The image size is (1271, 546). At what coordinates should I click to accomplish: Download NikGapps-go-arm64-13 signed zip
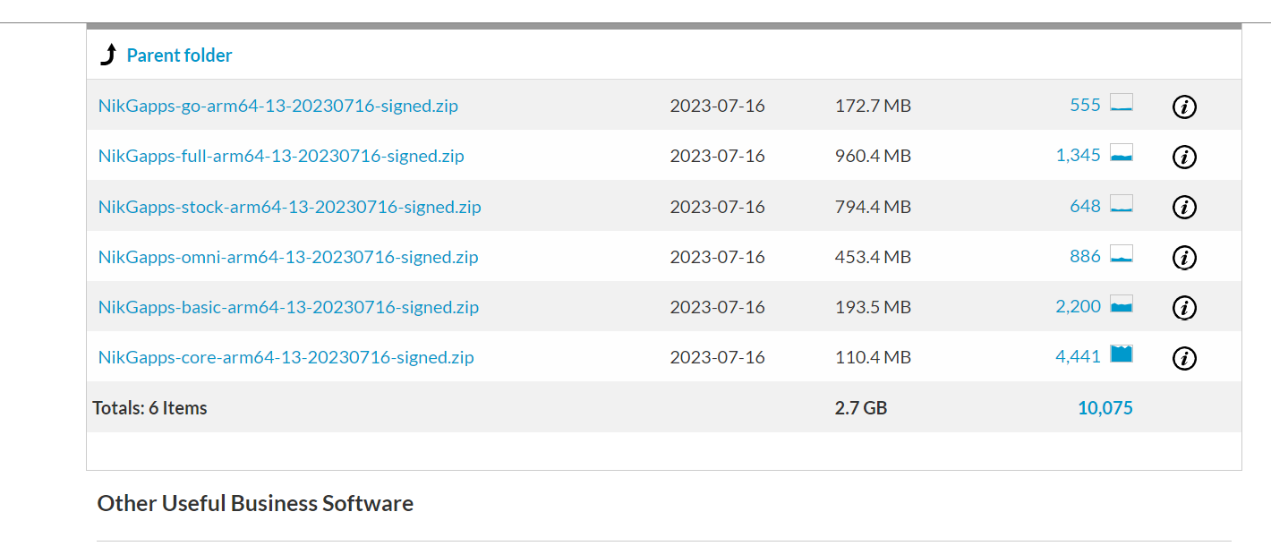tap(278, 106)
